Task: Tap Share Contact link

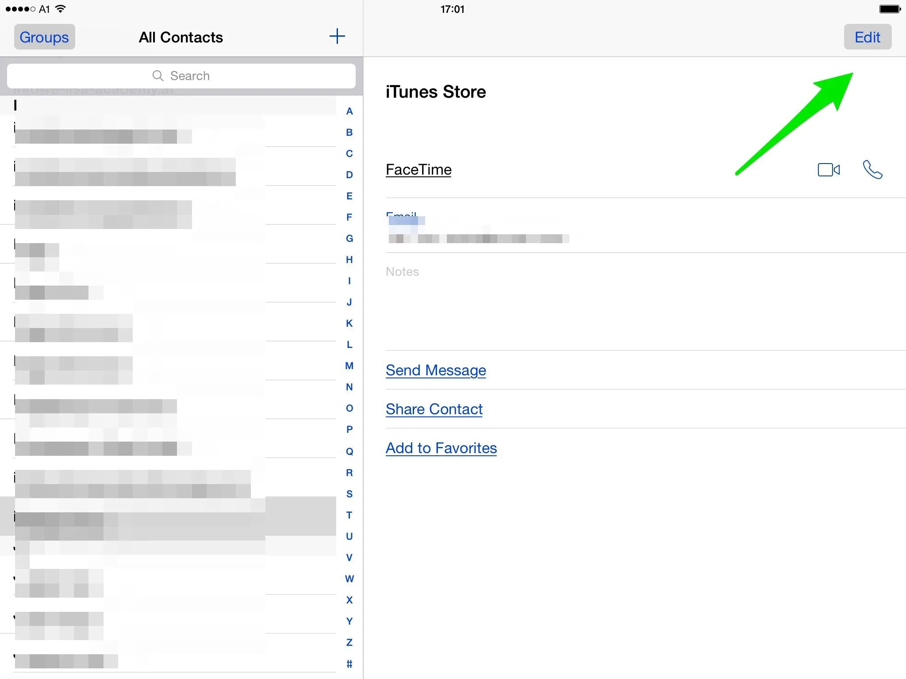Action: [x=434, y=409]
